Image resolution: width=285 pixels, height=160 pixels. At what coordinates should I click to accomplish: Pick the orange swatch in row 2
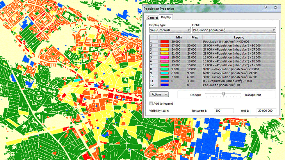click(164, 45)
